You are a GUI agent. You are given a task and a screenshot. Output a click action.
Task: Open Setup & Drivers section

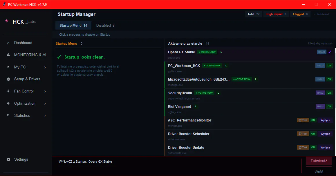coord(27,79)
